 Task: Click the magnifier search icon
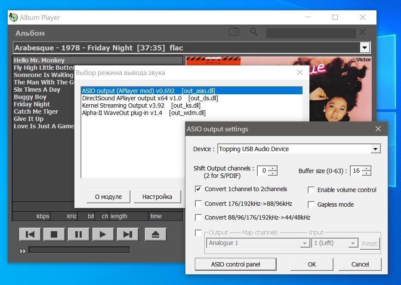pyautogui.click(x=254, y=32)
